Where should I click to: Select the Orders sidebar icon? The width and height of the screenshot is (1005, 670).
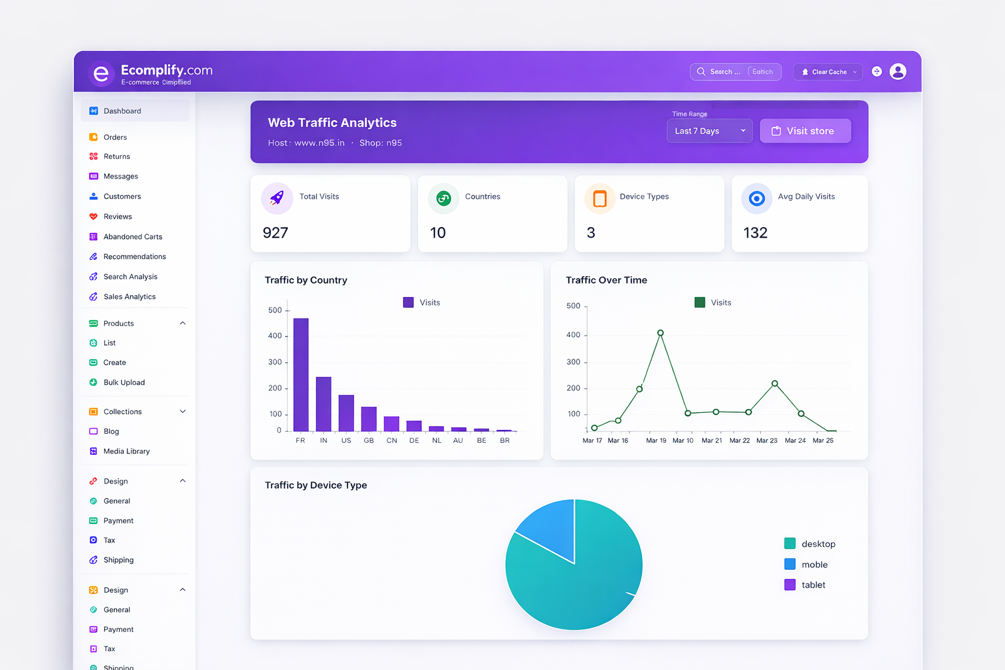click(93, 137)
